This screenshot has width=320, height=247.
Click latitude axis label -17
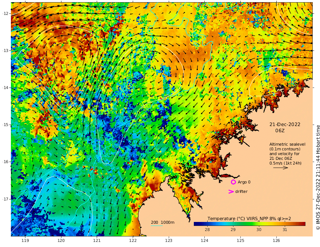coord(5,199)
